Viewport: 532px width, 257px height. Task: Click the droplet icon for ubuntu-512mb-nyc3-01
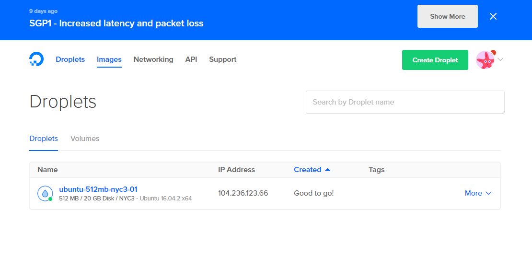click(45, 193)
